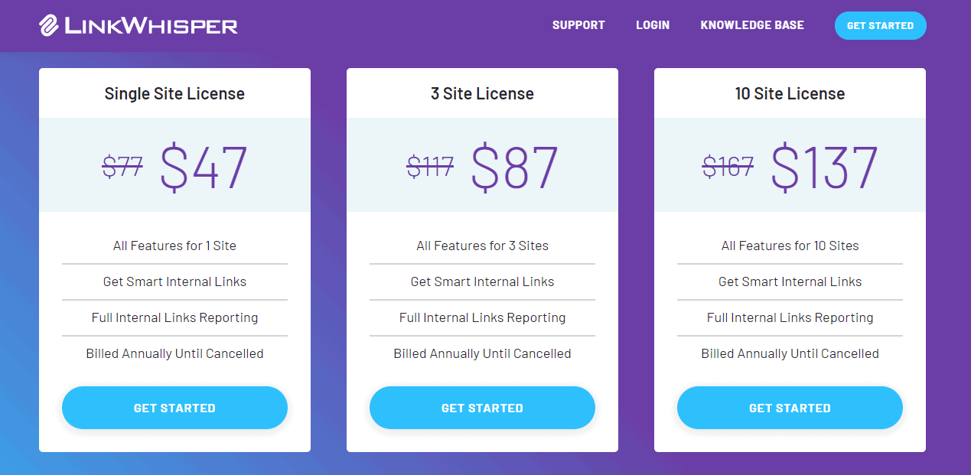Choose Get Started for 10 Site License

click(790, 408)
